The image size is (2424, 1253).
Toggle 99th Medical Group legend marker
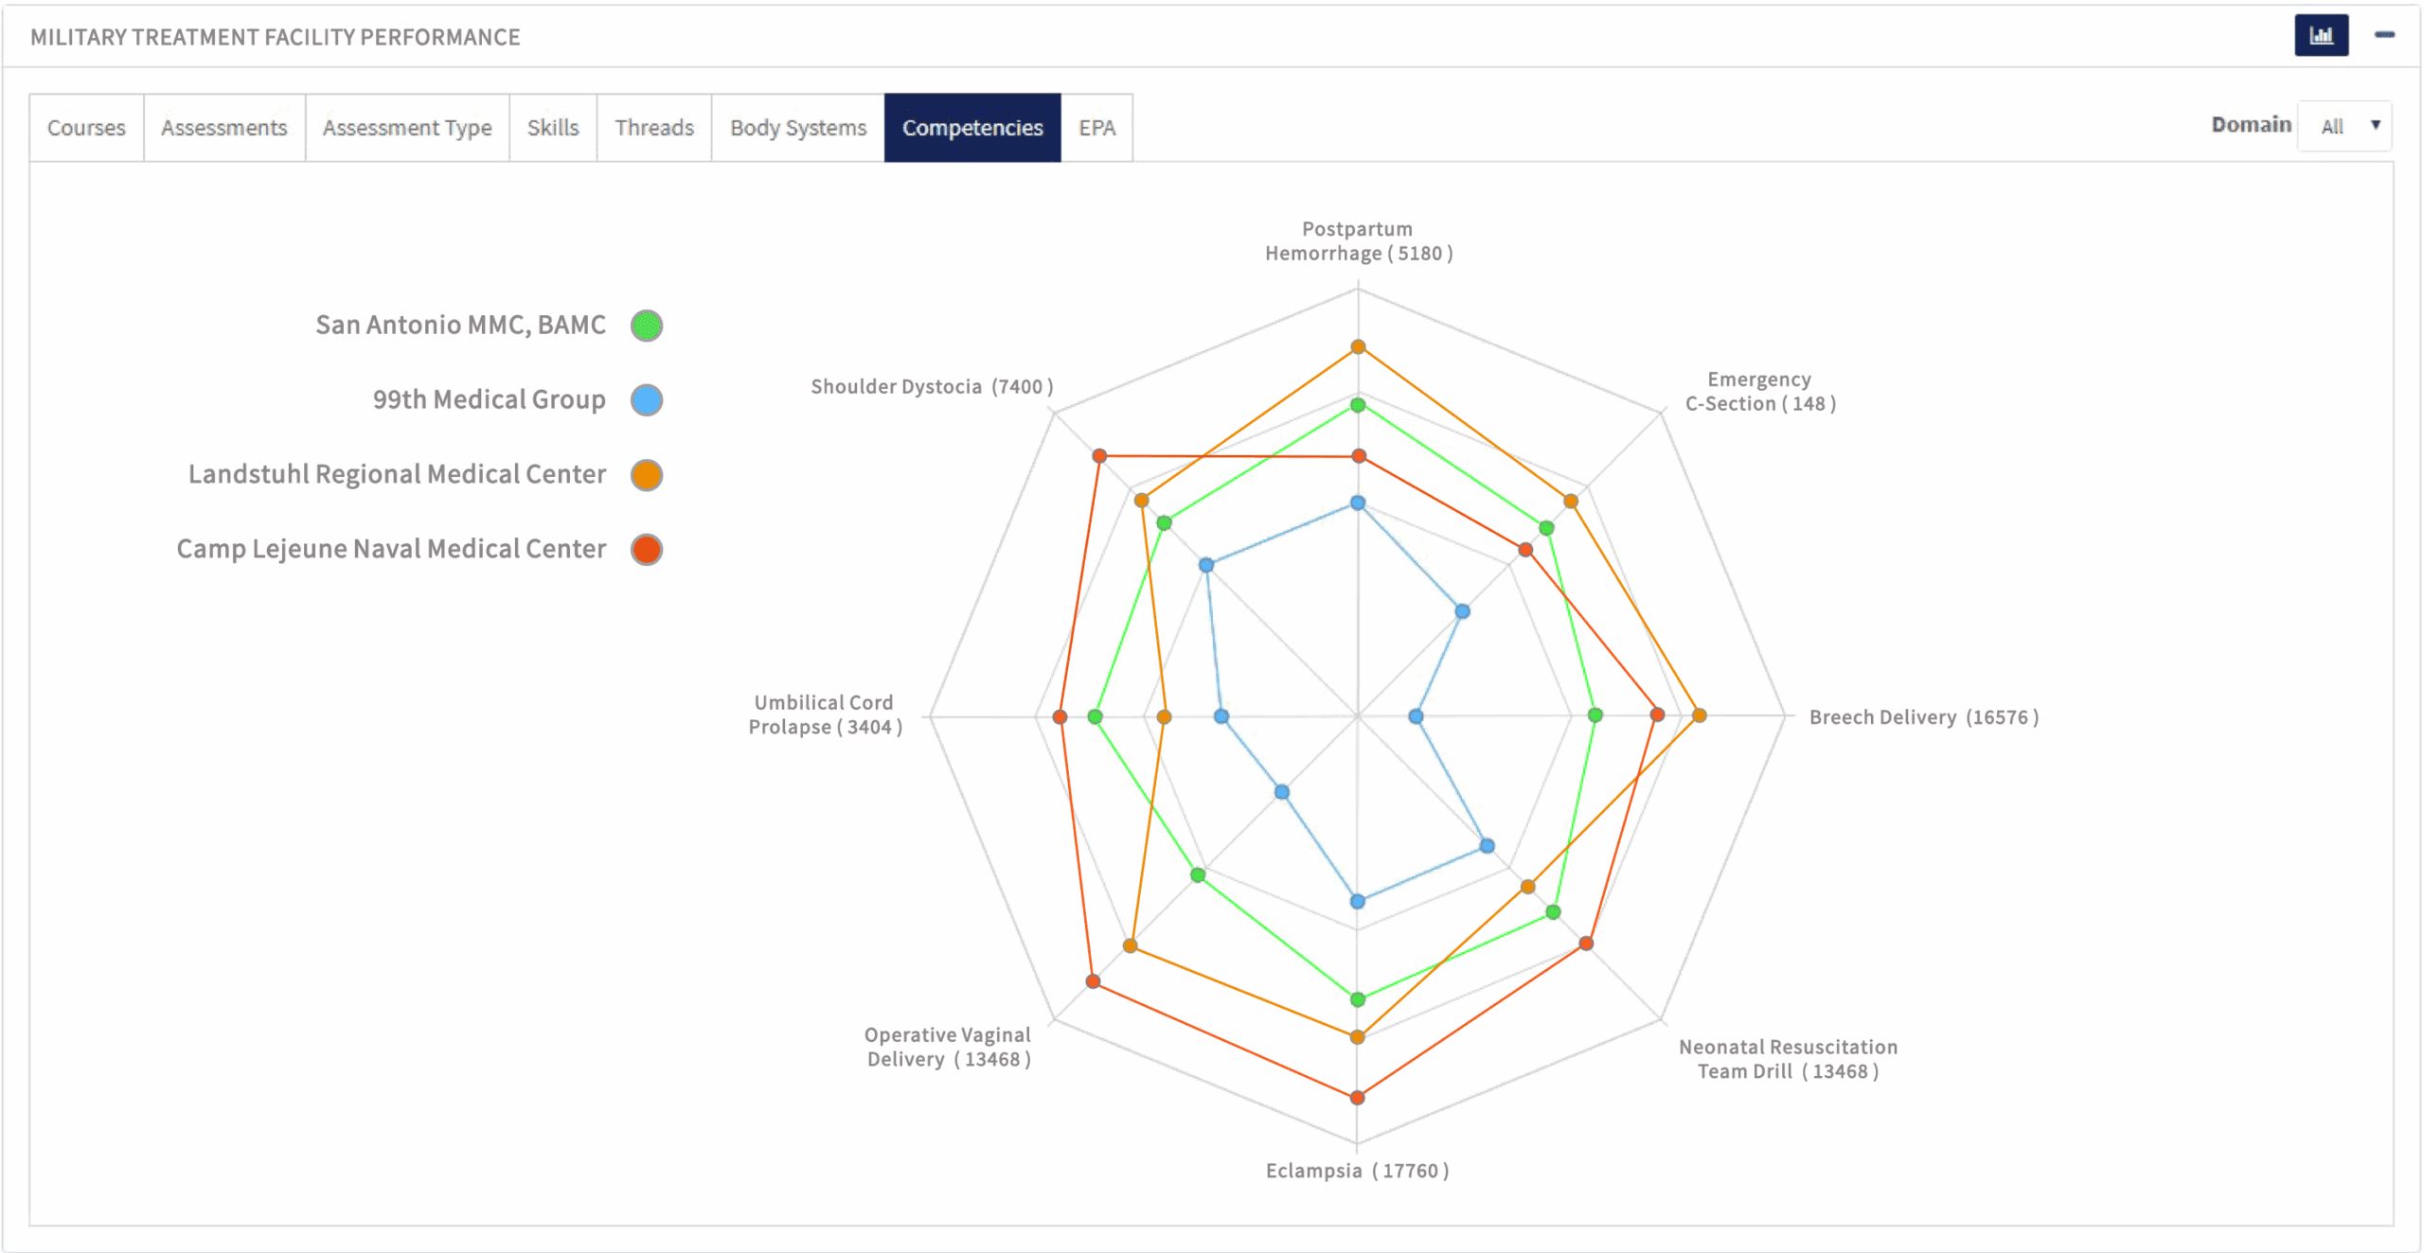(x=647, y=400)
